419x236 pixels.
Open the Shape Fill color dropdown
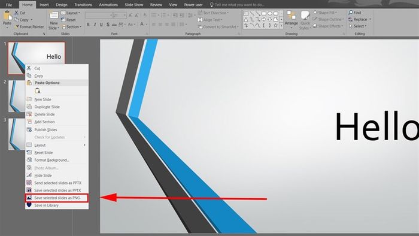[325, 13]
